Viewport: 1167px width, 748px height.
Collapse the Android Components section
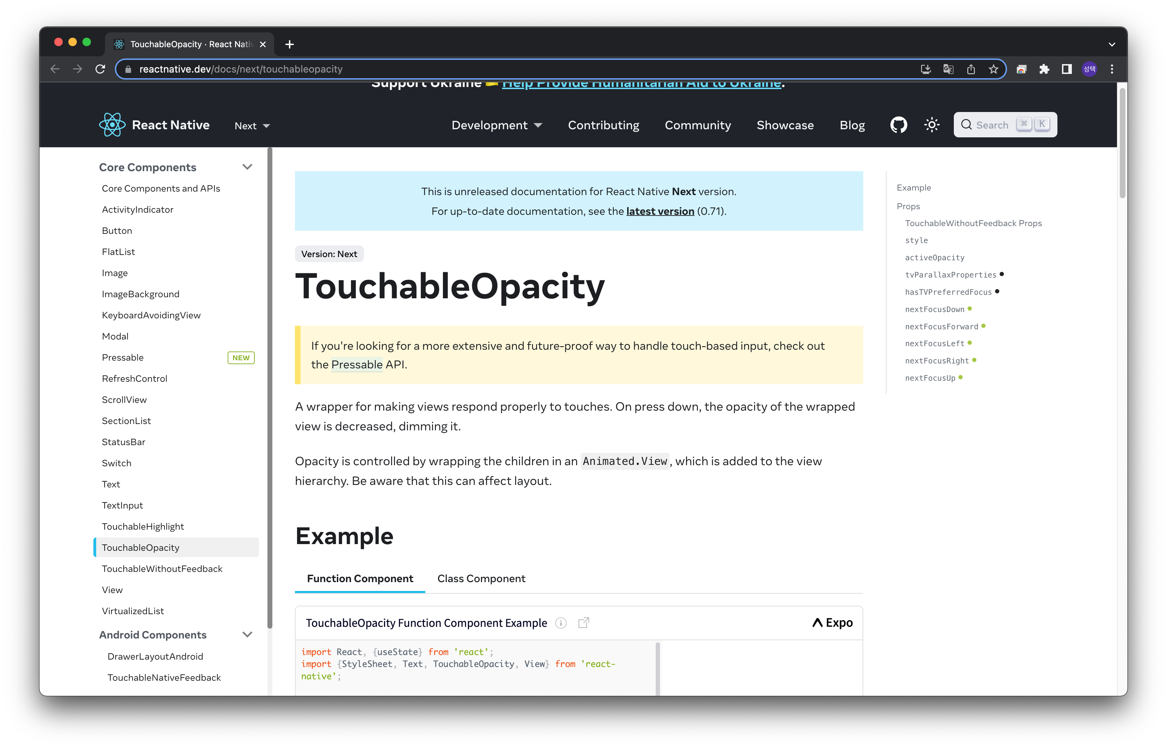pos(247,635)
